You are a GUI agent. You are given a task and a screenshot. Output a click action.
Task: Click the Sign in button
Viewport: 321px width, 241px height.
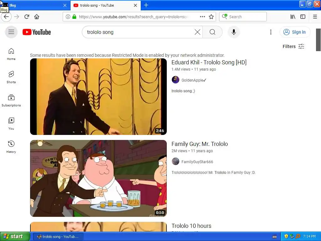click(x=295, y=32)
